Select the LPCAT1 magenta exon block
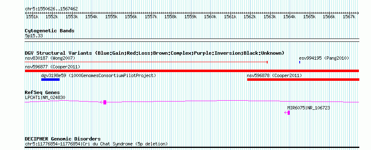 click(x=105, y=102)
